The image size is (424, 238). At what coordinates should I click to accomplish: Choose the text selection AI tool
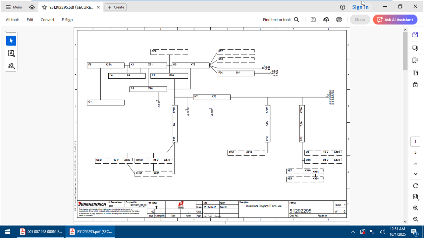click(x=11, y=53)
